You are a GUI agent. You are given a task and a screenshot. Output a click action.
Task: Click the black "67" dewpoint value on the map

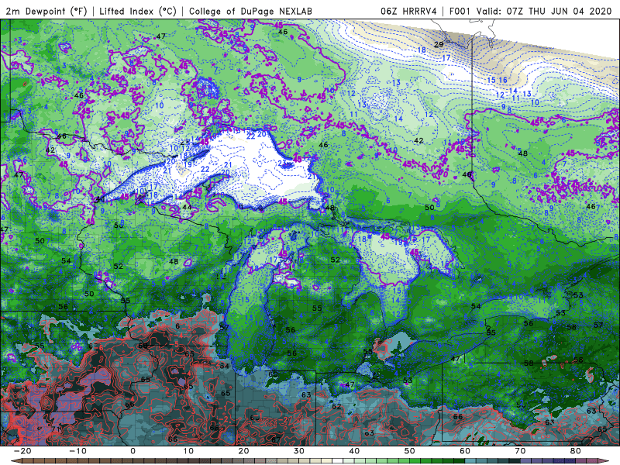click(276, 439)
